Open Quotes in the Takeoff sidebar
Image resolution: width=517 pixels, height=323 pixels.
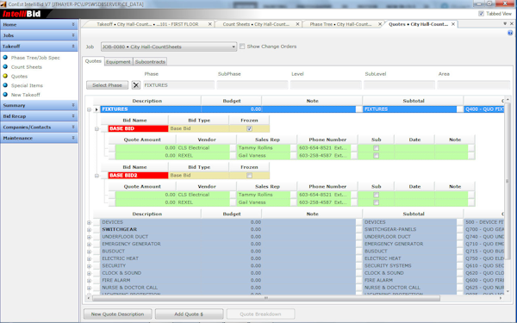point(19,76)
